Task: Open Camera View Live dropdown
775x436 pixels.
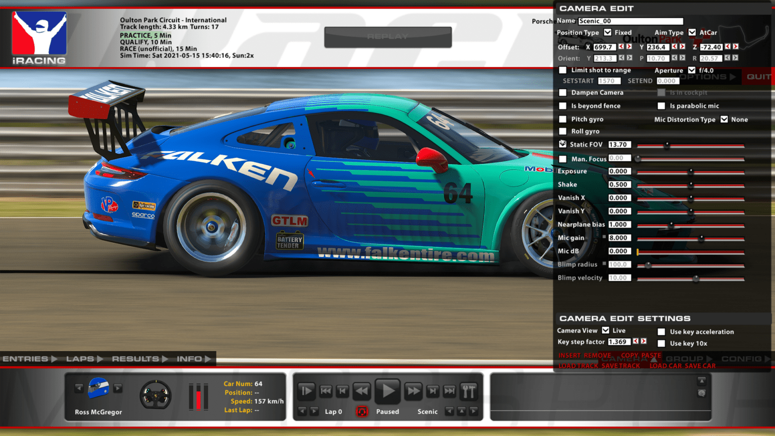Action: point(605,331)
